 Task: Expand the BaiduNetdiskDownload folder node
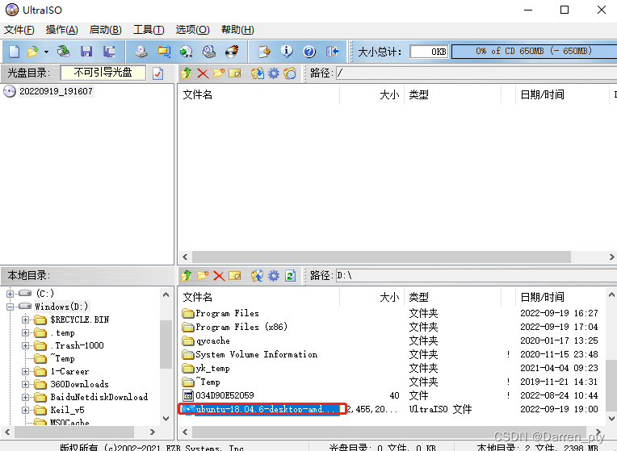(26, 397)
